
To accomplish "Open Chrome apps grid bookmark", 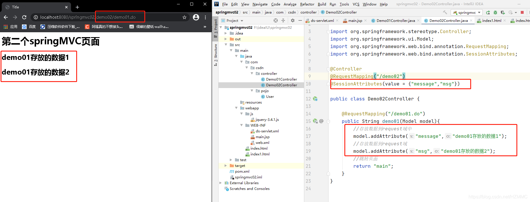I will pyautogui.click(x=5, y=26).
